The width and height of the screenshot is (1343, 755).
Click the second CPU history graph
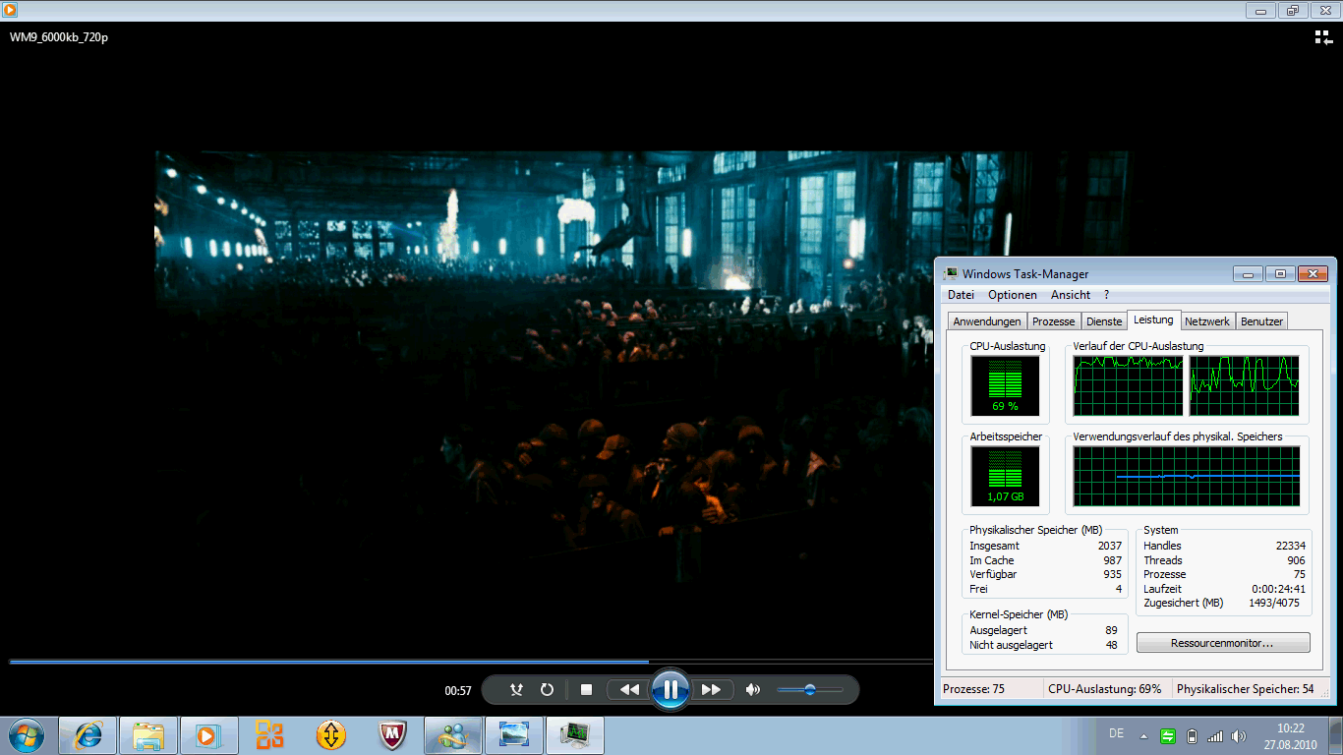coord(1245,385)
